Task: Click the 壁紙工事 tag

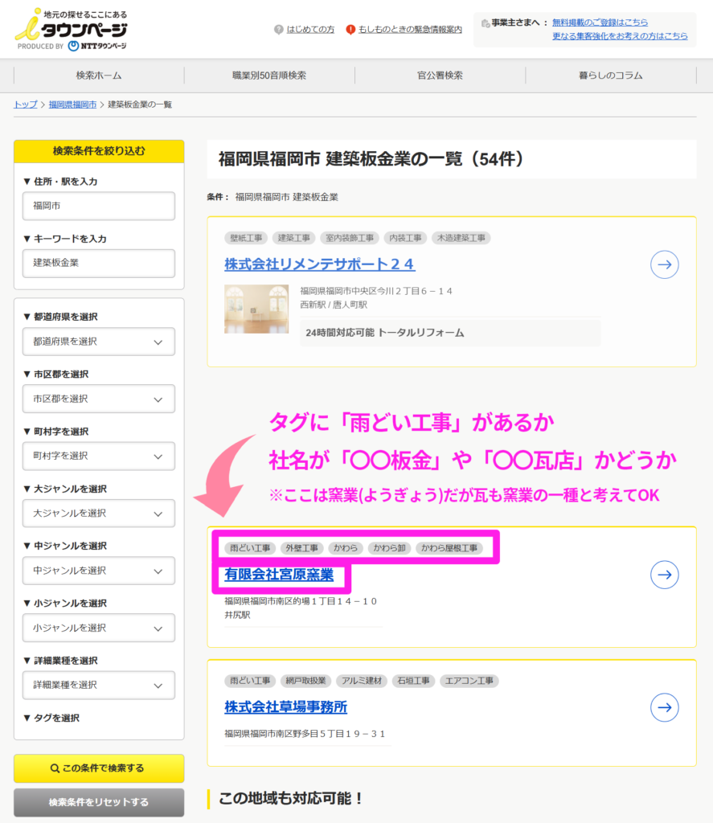Action: click(246, 238)
